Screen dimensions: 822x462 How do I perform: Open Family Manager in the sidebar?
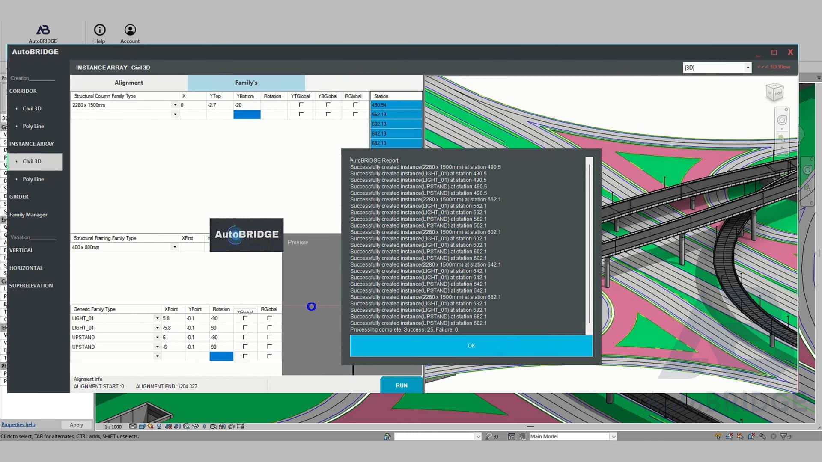(x=28, y=215)
